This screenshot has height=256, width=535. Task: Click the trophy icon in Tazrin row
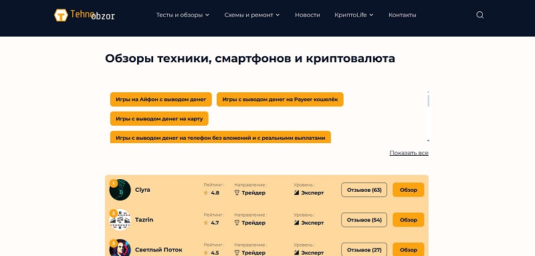coord(237,223)
